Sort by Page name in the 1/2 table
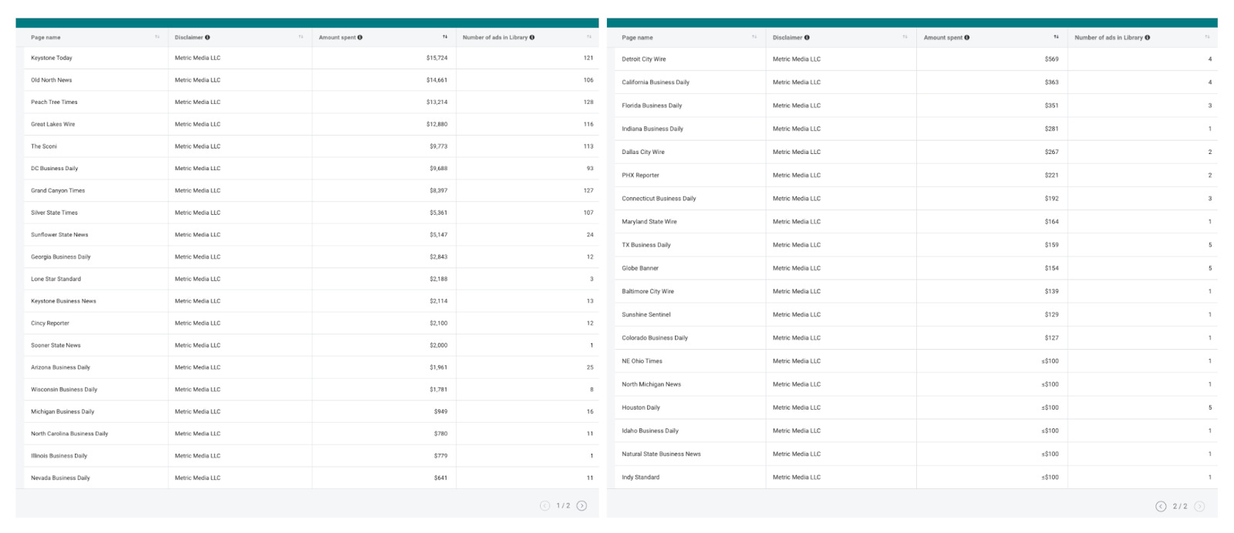 [157, 37]
